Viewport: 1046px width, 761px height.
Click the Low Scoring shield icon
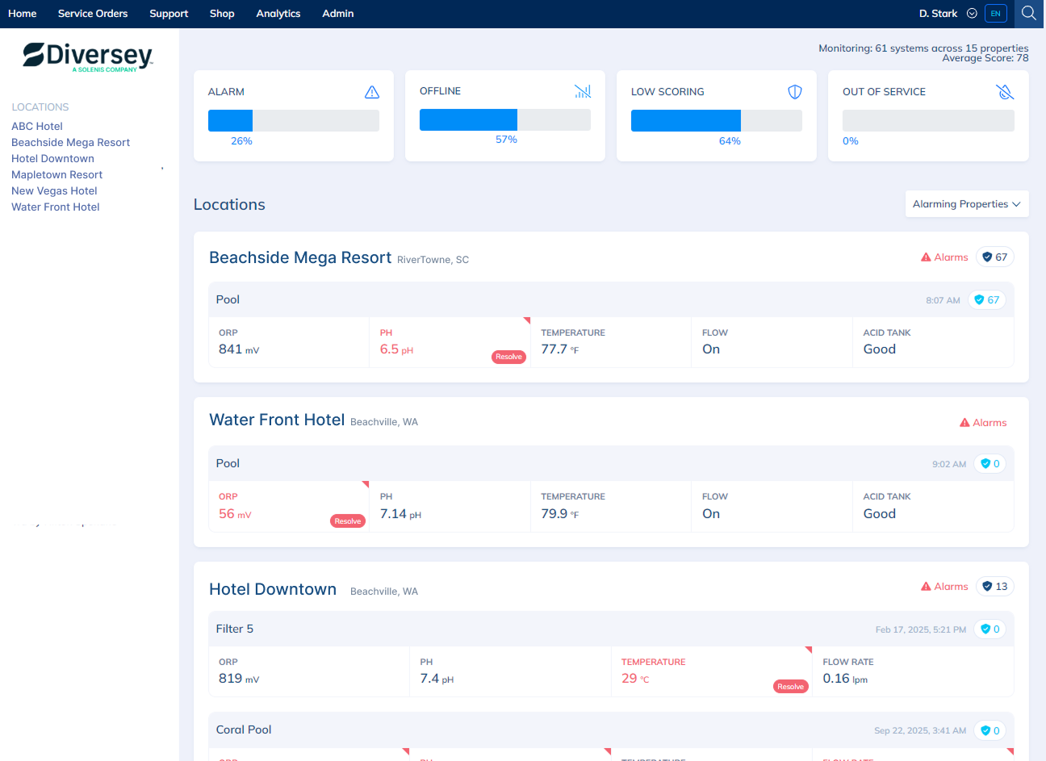(795, 92)
